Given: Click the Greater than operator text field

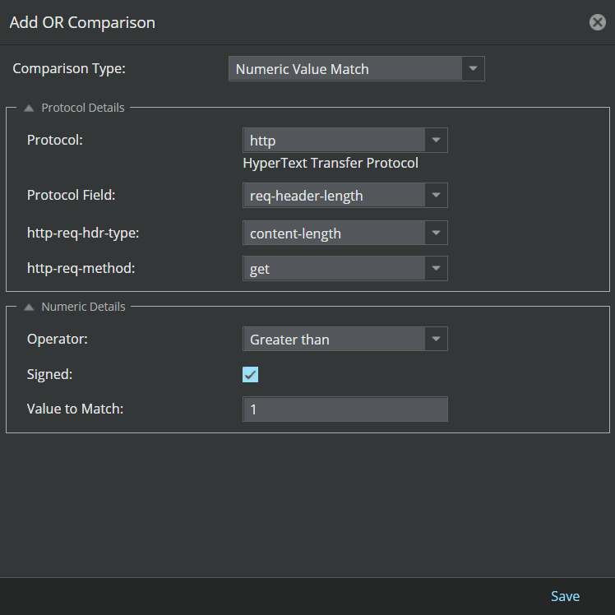Looking at the screenshot, I should pyautogui.click(x=334, y=339).
